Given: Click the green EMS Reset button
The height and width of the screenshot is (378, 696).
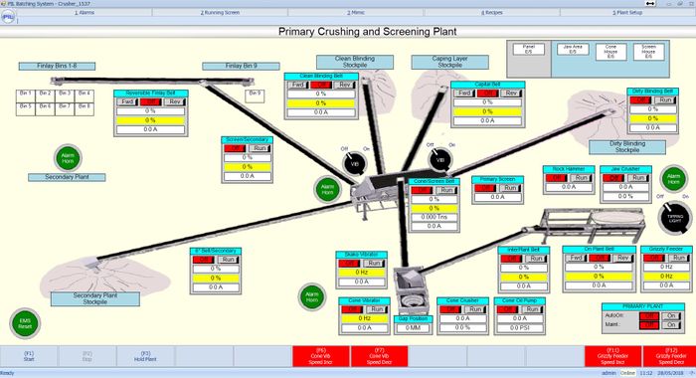Looking at the screenshot, I should 25,323.
